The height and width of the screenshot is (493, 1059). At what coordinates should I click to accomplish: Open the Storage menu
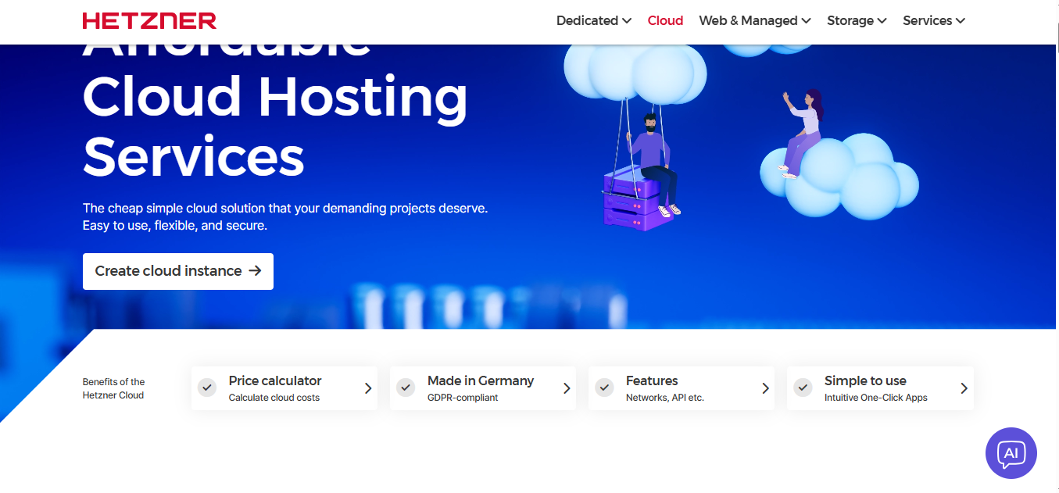tap(857, 21)
